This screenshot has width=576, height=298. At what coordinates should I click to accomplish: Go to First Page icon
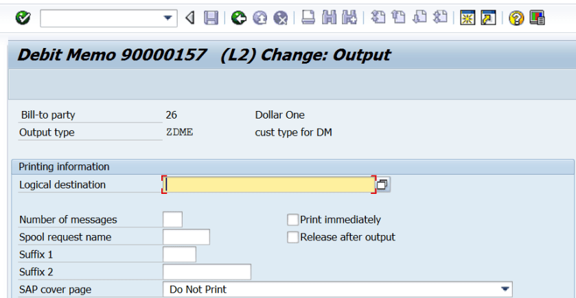(378, 17)
